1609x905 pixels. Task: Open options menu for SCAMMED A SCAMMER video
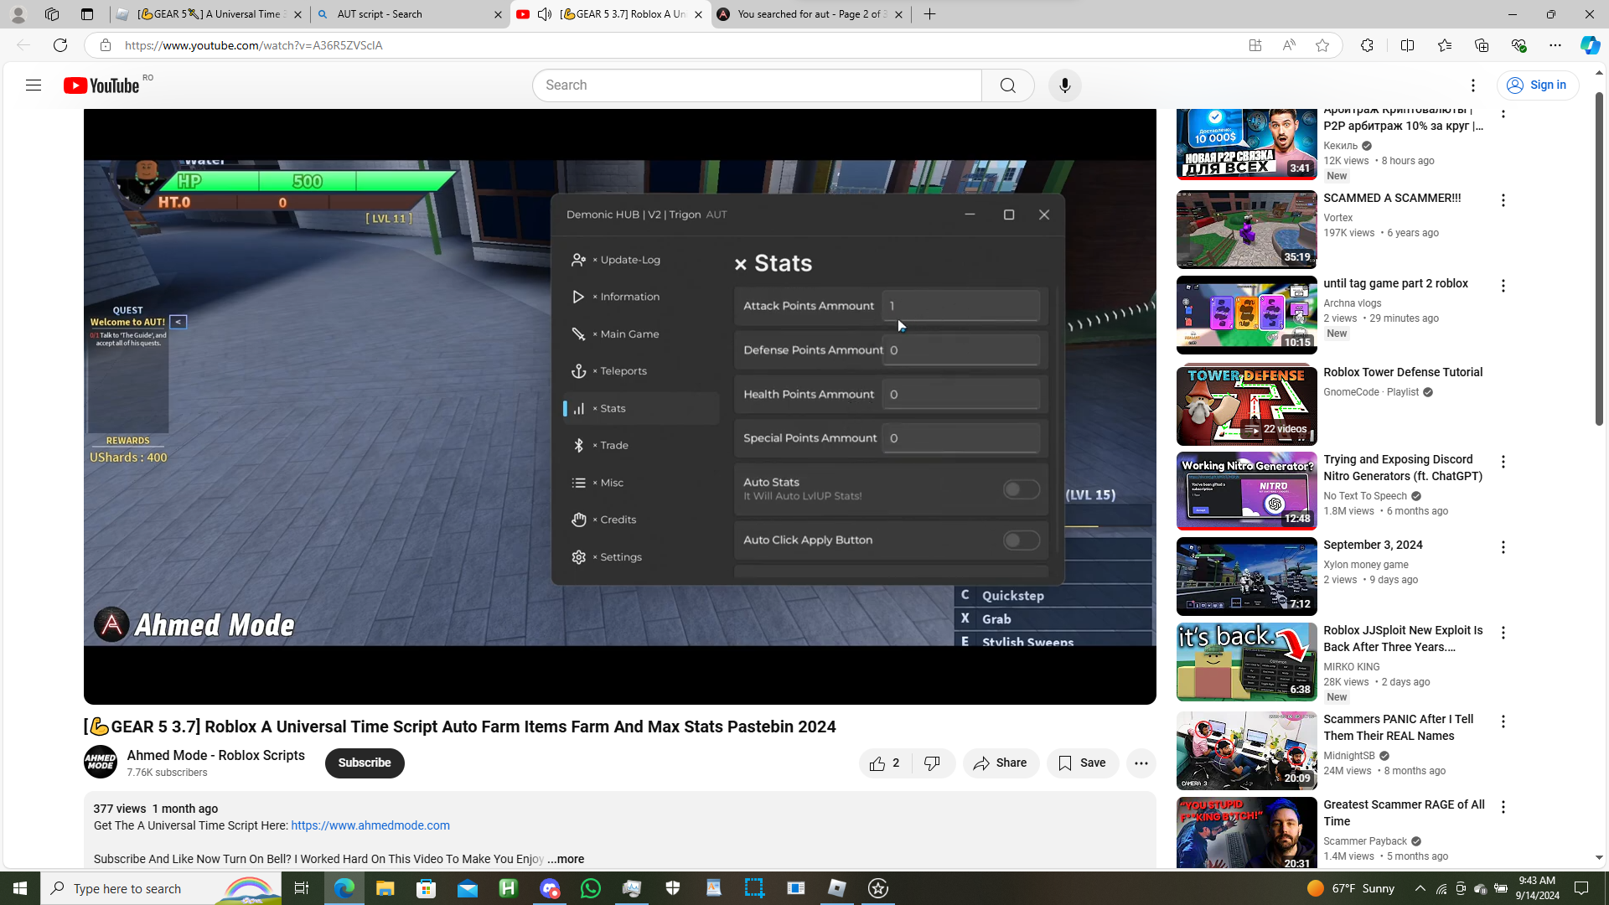click(1503, 200)
